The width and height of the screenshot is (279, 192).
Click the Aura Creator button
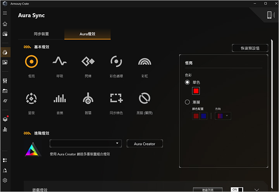tap(145, 144)
